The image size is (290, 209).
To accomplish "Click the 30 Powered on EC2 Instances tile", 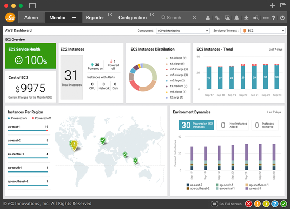I will click(x=196, y=125).
